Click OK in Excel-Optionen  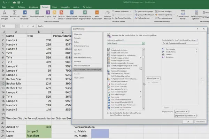(188, 122)
